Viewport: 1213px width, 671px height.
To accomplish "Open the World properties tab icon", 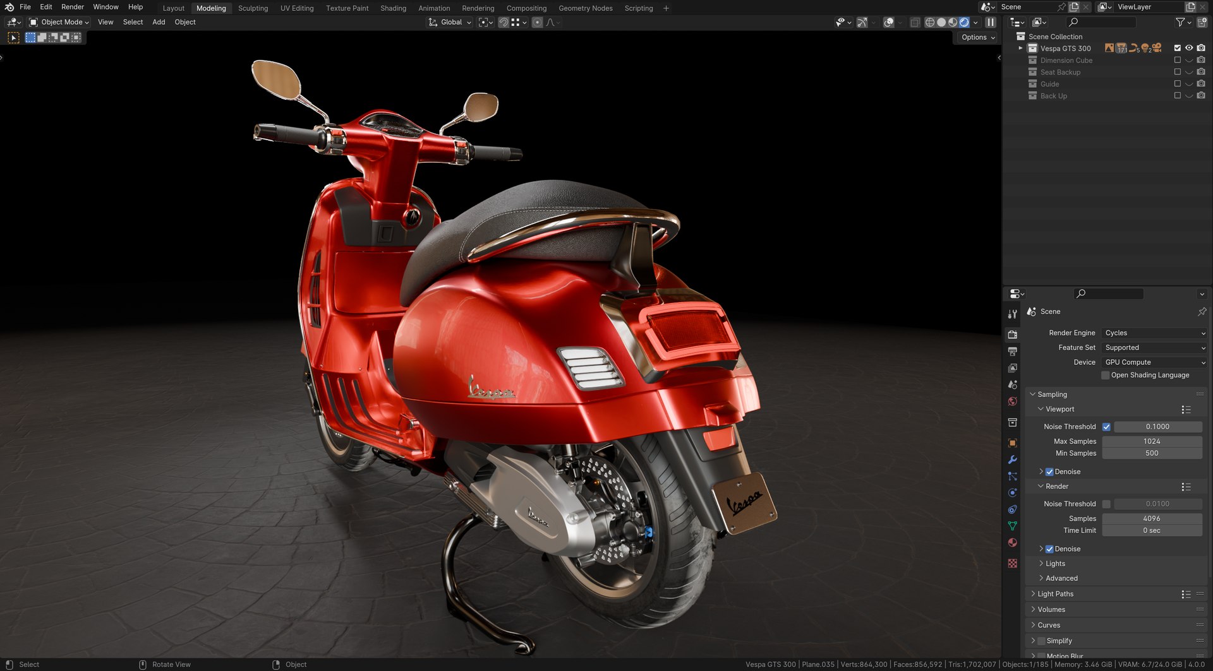I will coord(1013,401).
